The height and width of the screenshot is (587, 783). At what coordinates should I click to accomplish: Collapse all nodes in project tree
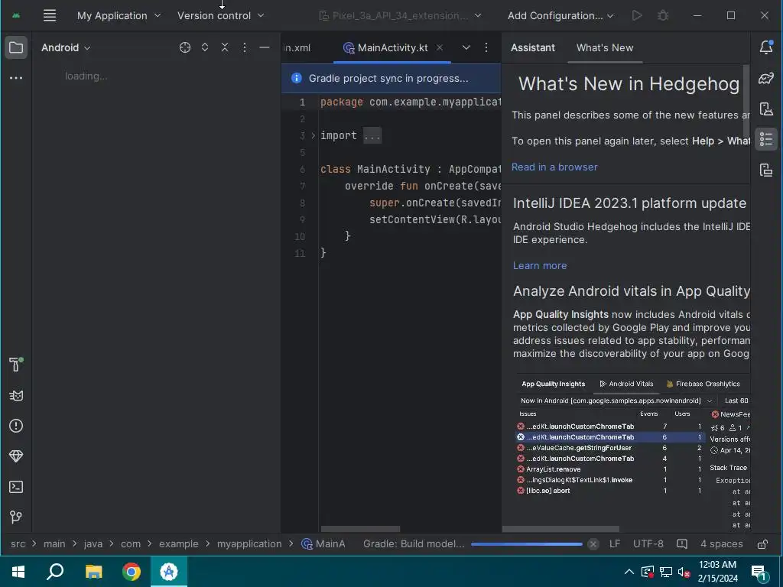tap(225, 47)
